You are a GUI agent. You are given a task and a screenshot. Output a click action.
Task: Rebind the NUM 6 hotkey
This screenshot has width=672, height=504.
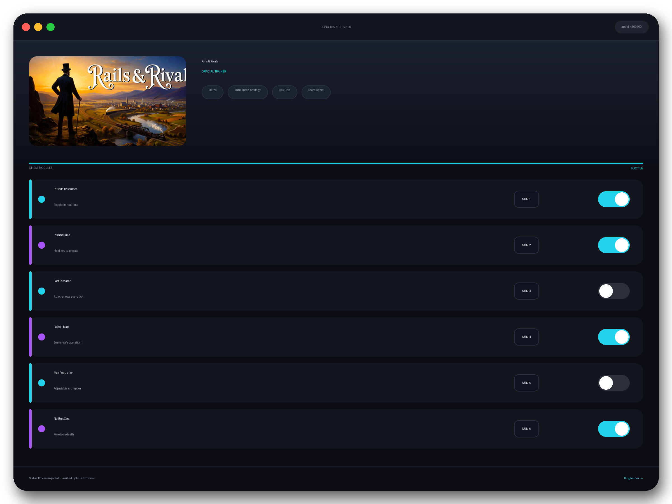[x=526, y=429]
